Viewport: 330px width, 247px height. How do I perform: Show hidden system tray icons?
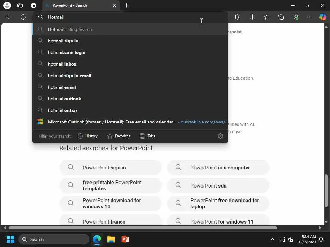tap(272, 239)
